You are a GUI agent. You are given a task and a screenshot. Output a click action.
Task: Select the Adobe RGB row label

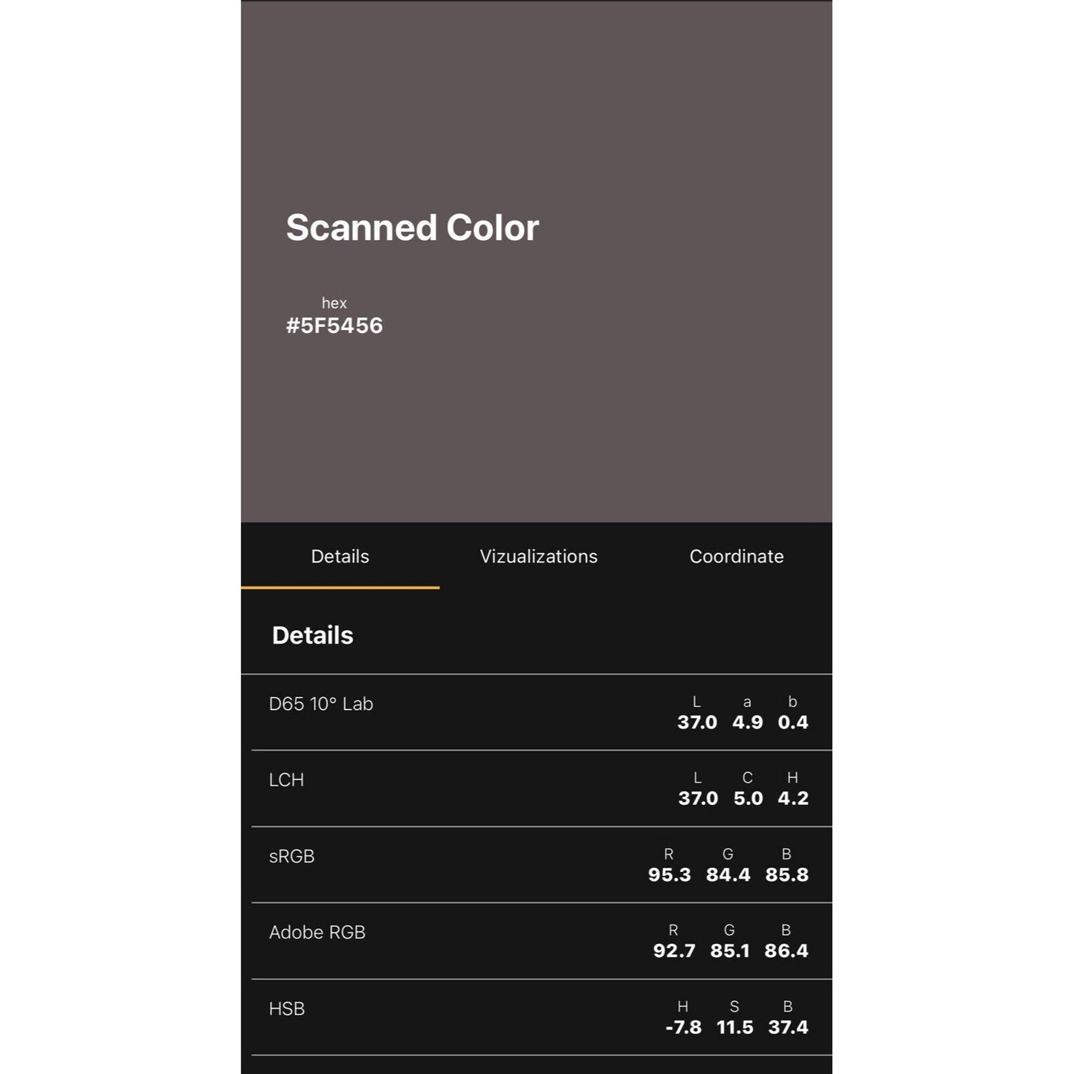click(x=317, y=932)
